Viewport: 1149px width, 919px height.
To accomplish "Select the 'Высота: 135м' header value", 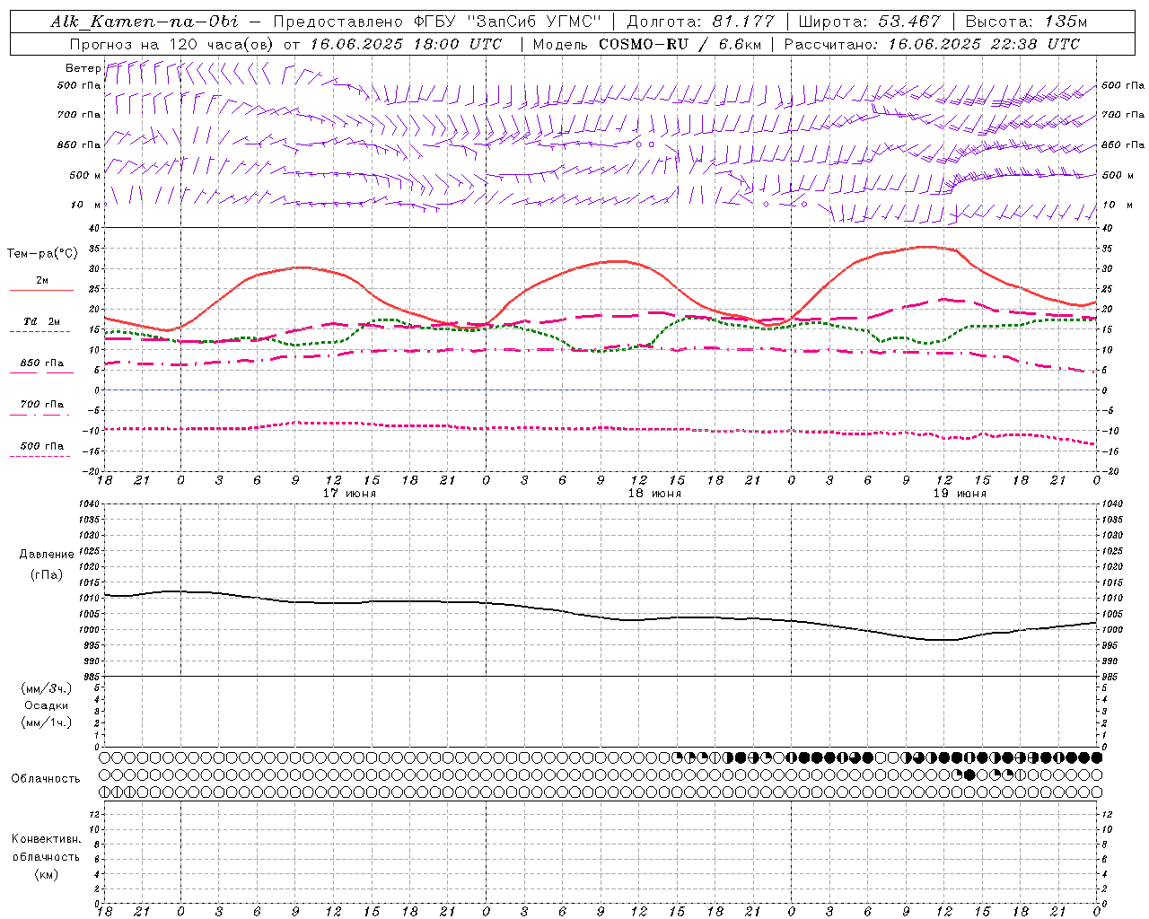I will click(x=1026, y=22).
